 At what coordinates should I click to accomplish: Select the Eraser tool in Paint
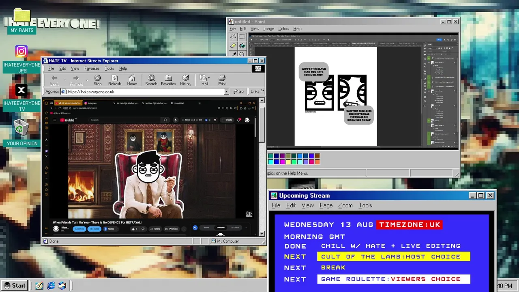tap(233, 46)
